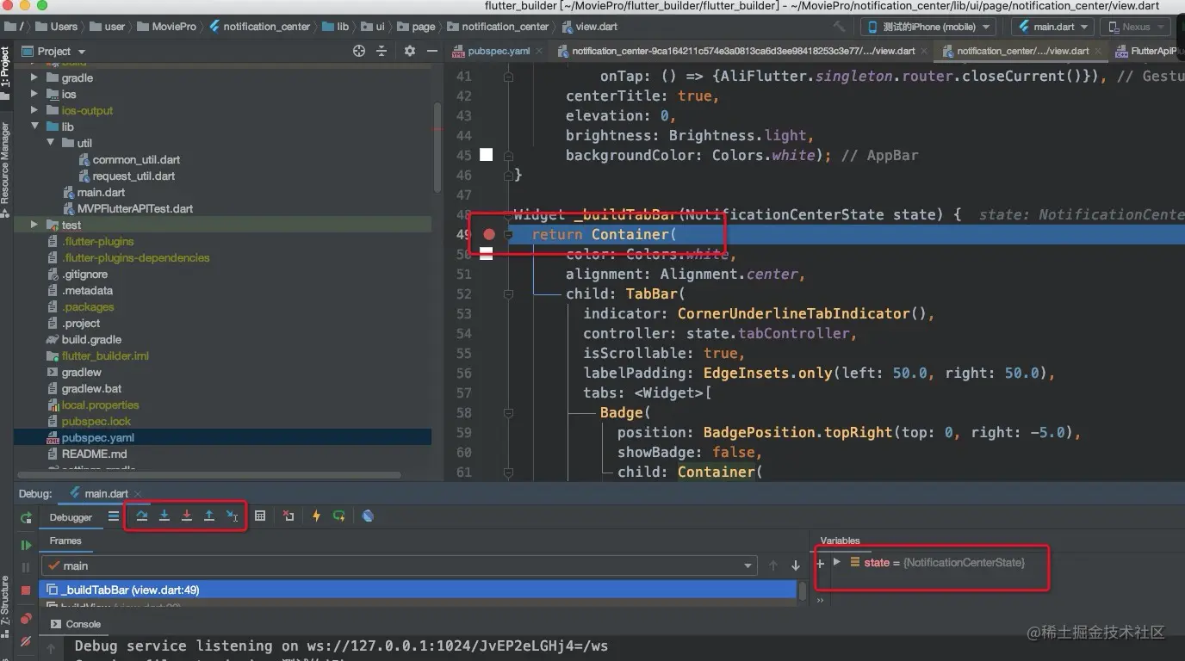Expand the state variable in Variables
This screenshot has width=1185, height=661.
(836, 562)
